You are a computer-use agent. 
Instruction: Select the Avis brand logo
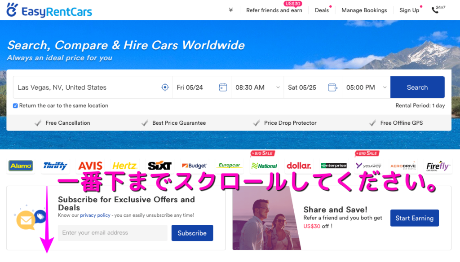coord(90,166)
